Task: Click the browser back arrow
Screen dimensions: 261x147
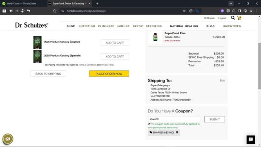Action: click(11, 11)
